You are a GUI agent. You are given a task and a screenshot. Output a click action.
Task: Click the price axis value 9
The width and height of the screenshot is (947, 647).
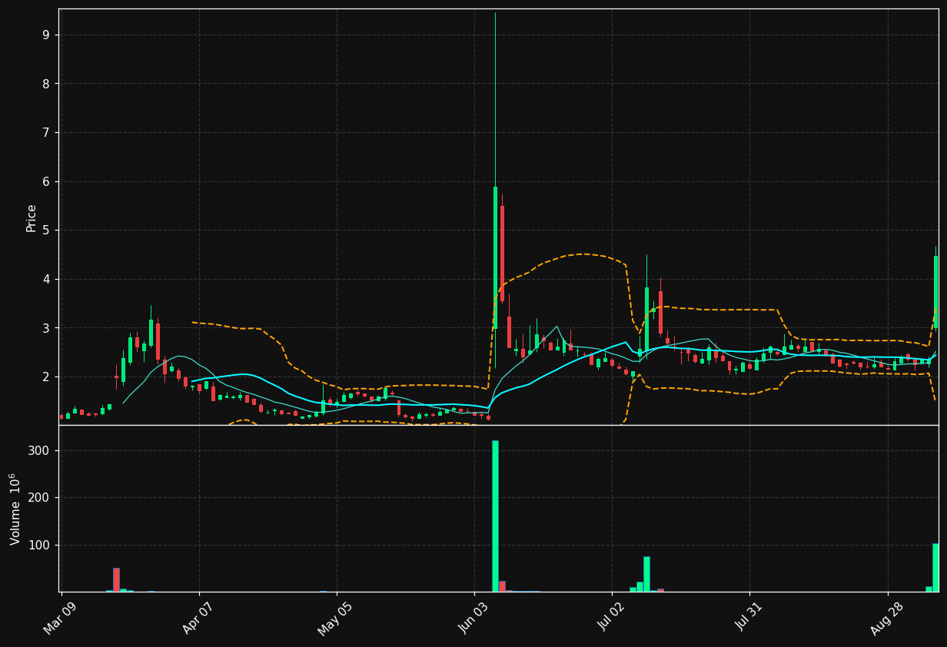[46, 35]
